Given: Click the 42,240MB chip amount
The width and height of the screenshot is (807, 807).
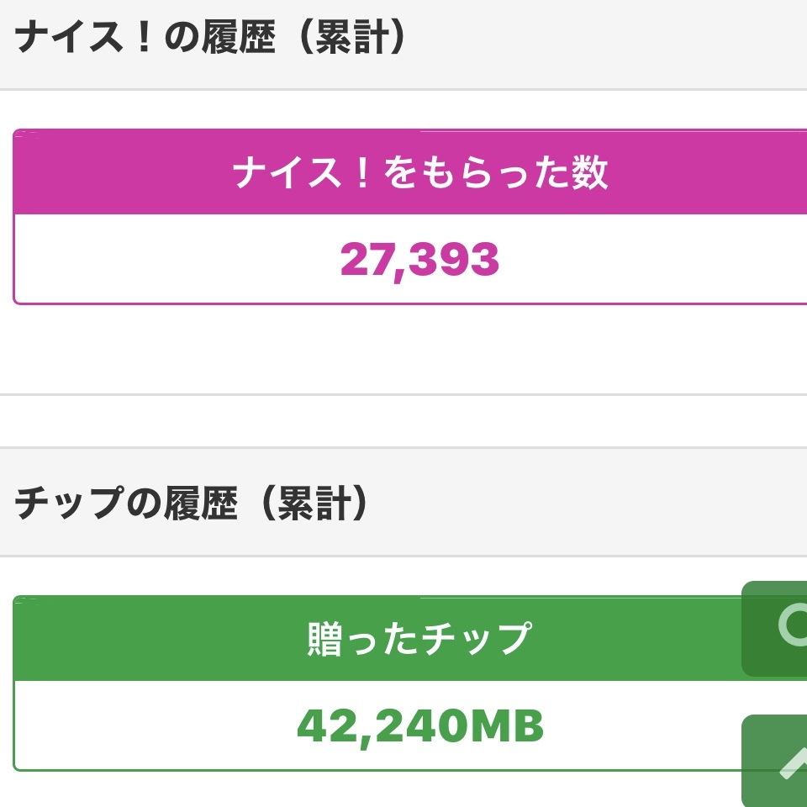Looking at the screenshot, I should pos(419,727).
